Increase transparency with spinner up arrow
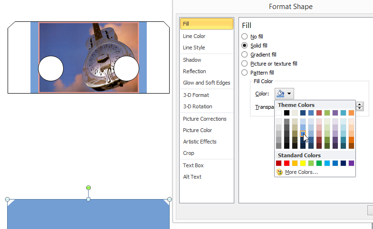Screen dimensions: 373x229 359,104
